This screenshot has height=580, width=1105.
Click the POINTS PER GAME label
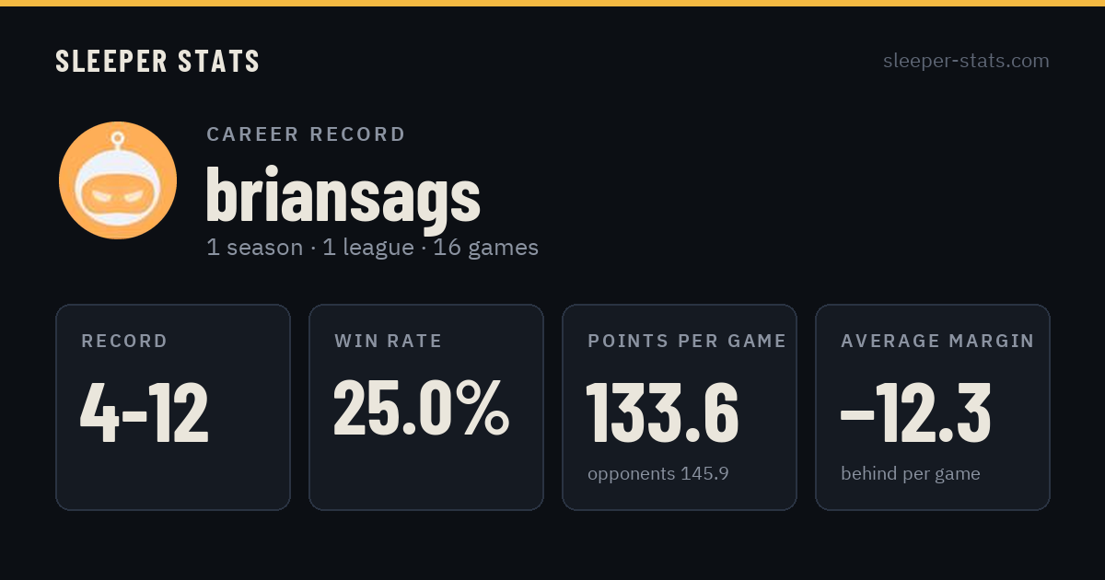[x=687, y=342]
